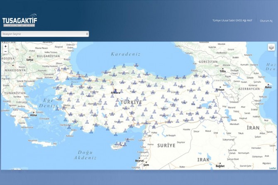The image size is (278, 185).
Task: Click the Sofya city label on map
Action: (29, 60)
